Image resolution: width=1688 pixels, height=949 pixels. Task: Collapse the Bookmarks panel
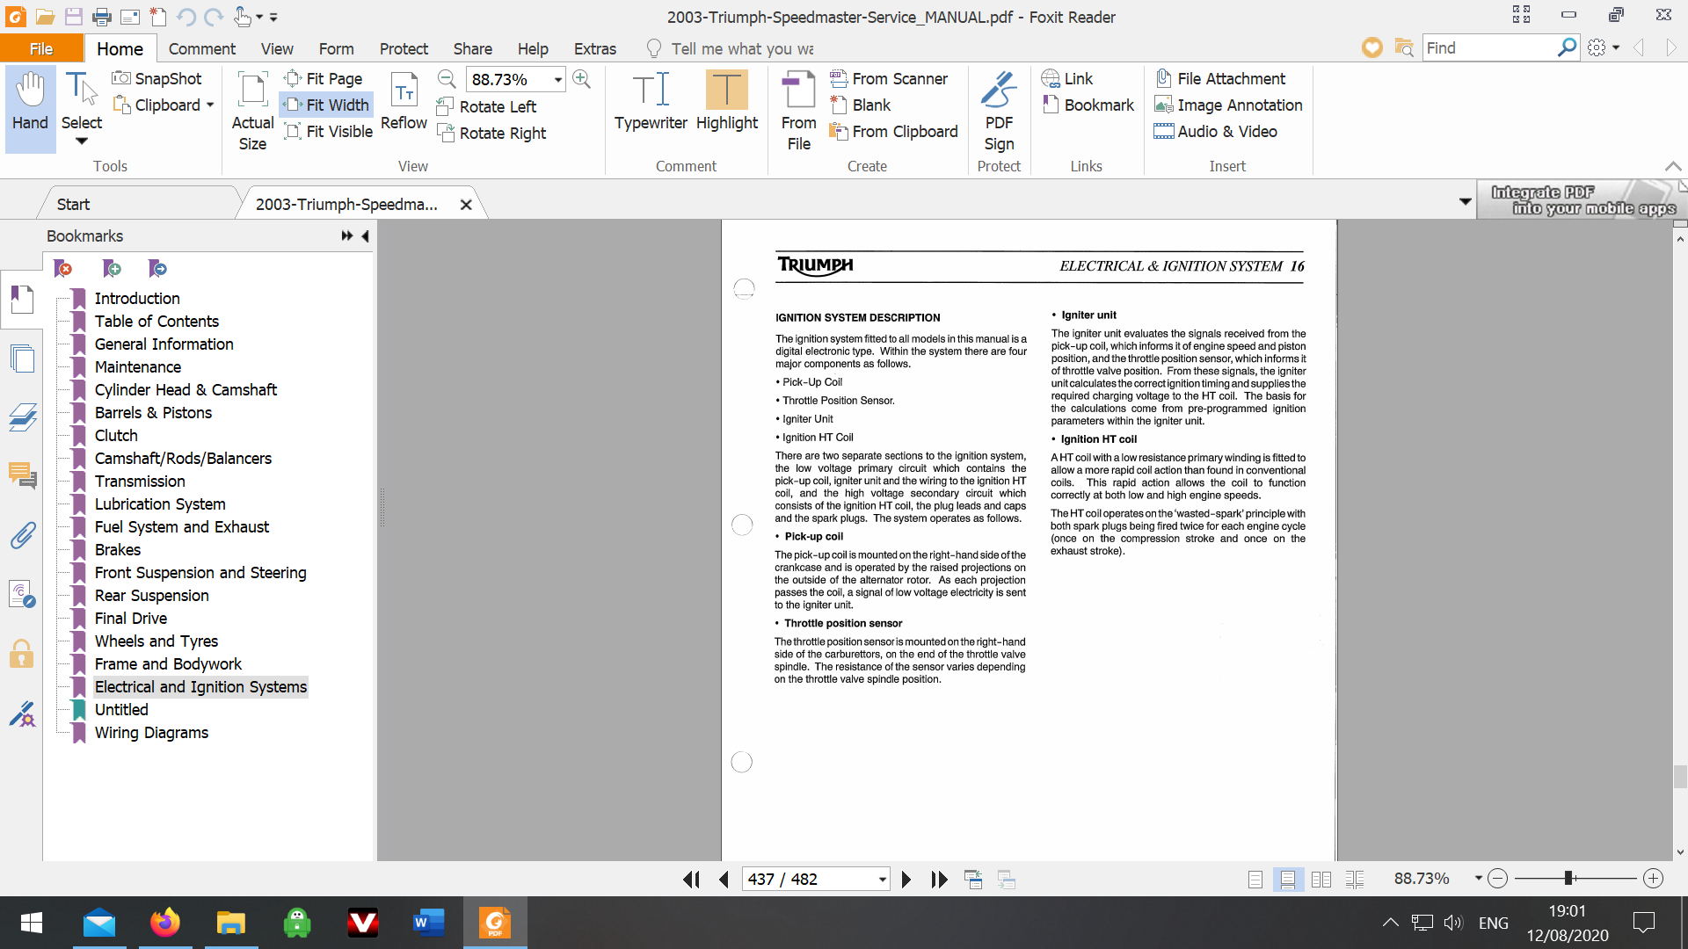click(365, 235)
